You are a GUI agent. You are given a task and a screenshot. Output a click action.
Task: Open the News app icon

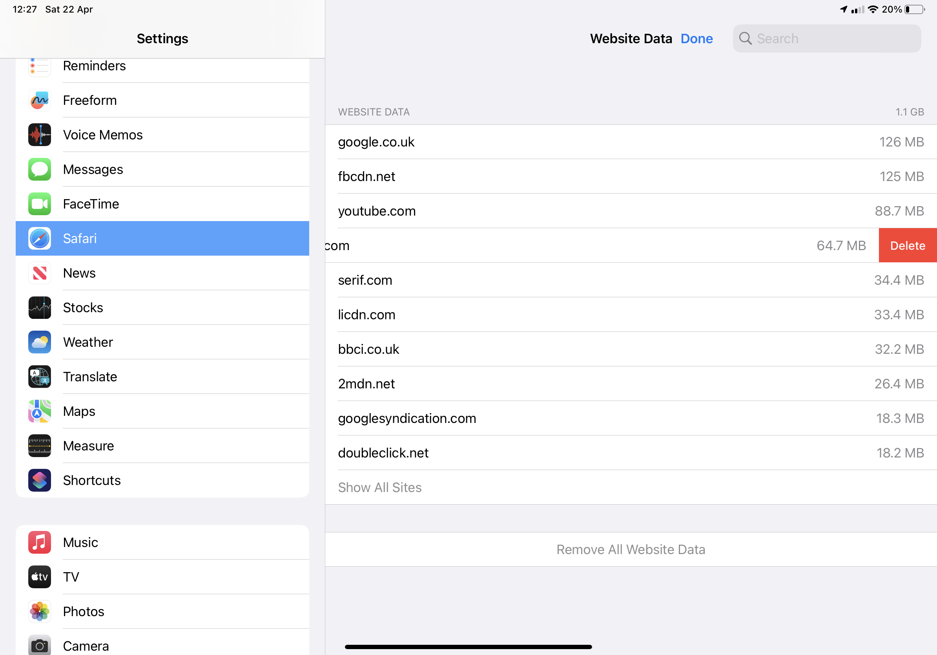click(x=40, y=273)
